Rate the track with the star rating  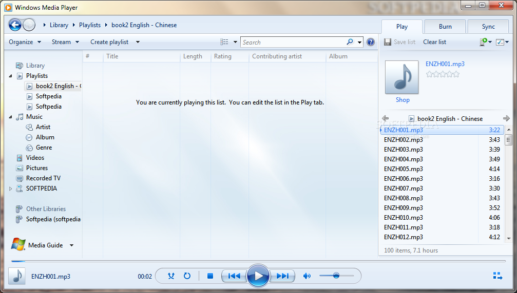443,74
